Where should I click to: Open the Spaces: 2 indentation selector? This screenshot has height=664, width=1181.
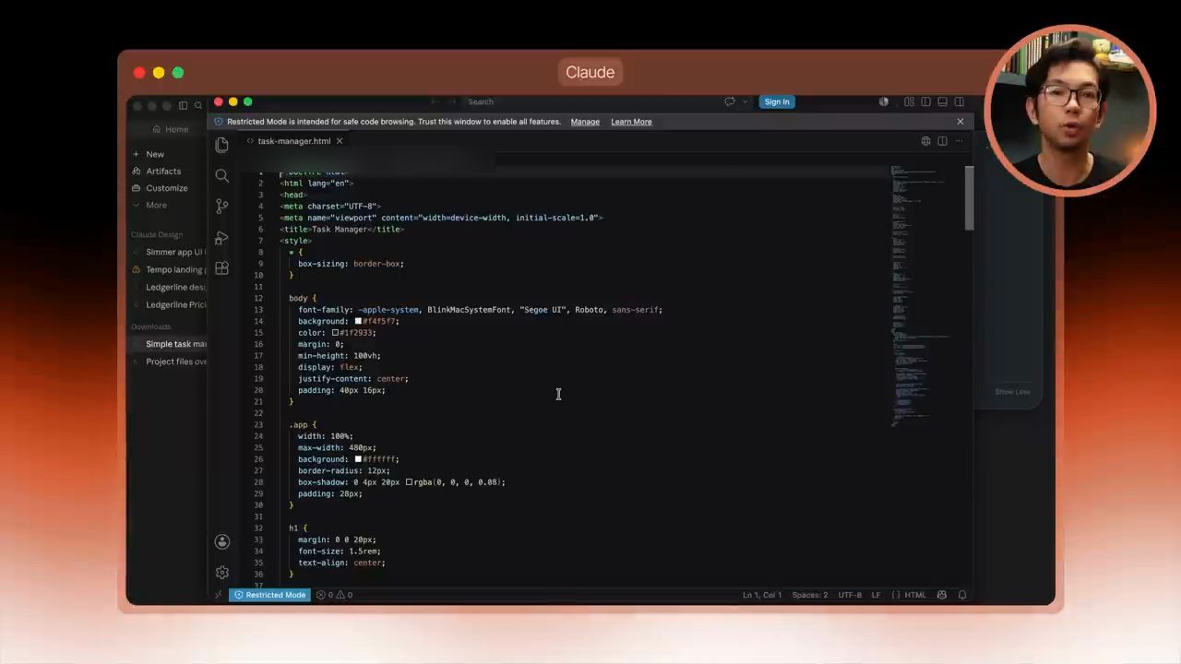[x=809, y=595]
